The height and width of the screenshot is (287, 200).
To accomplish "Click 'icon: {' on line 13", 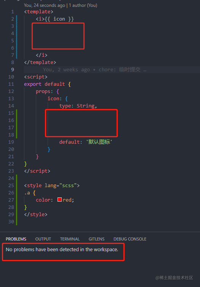I will [58, 99].
